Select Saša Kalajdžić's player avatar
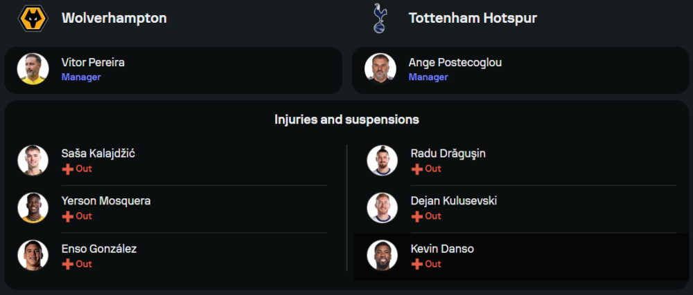The height and width of the screenshot is (295, 693). tap(33, 160)
